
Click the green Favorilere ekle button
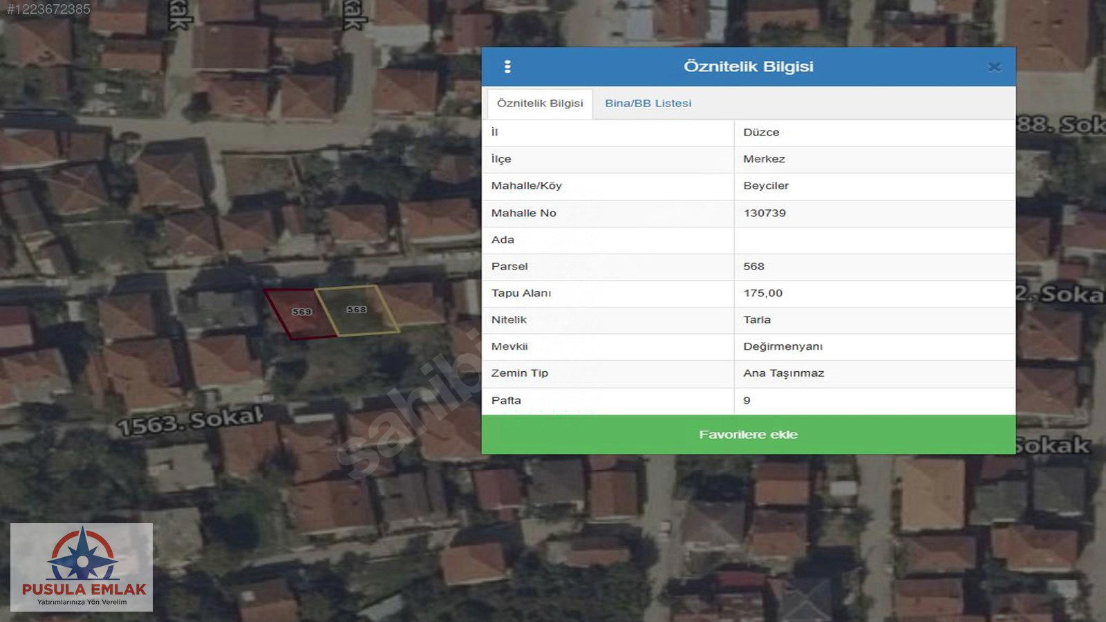coord(748,435)
